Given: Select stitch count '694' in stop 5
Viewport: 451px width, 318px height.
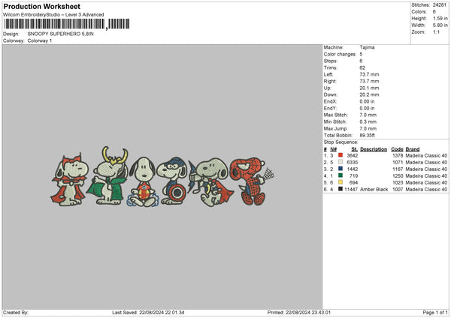Looking at the screenshot, I should pos(353,182).
